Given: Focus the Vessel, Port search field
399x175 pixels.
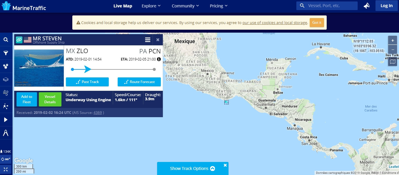Looking at the screenshot, I should [327, 6].
